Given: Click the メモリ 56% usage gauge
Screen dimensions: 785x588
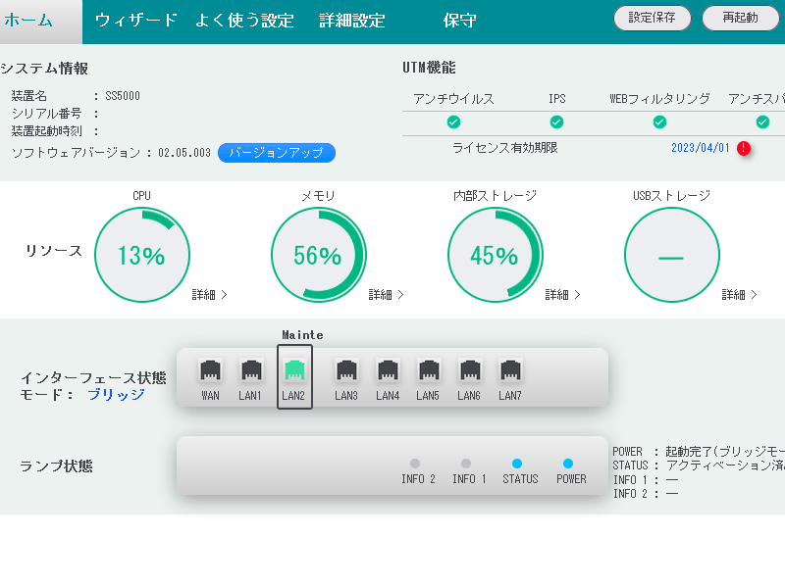Looking at the screenshot, I should click(x=317, y=256).
